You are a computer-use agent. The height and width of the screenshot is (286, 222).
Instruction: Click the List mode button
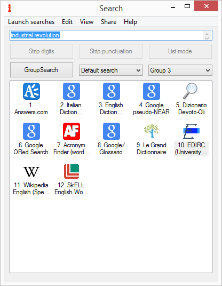pos(180,51)
